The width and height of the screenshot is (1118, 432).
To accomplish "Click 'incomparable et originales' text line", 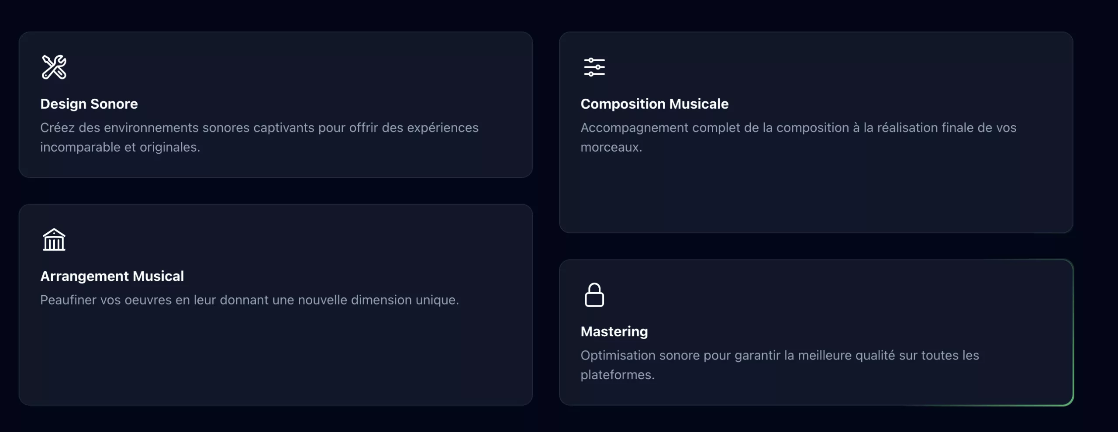I will [120, 147].
